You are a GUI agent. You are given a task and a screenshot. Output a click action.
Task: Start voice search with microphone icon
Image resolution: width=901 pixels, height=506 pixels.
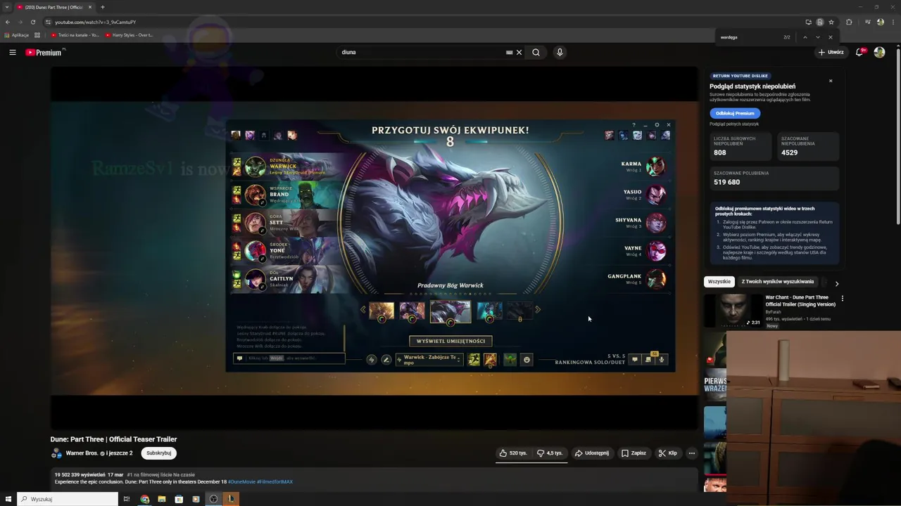[x=560, y=52]
